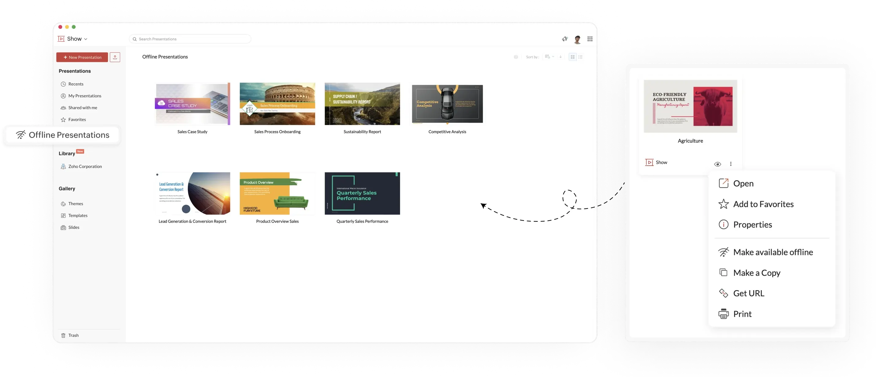Click the import/upload presentation icon
The width and height of the screenshot is (876, 377).
[115, 57]
